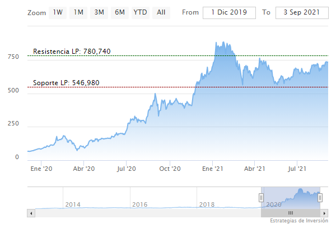Image resolution: width=336 pixels, height=228 pixels.
Task: Click the scrollbar right arrow
Action: click(x=325, y=213)
